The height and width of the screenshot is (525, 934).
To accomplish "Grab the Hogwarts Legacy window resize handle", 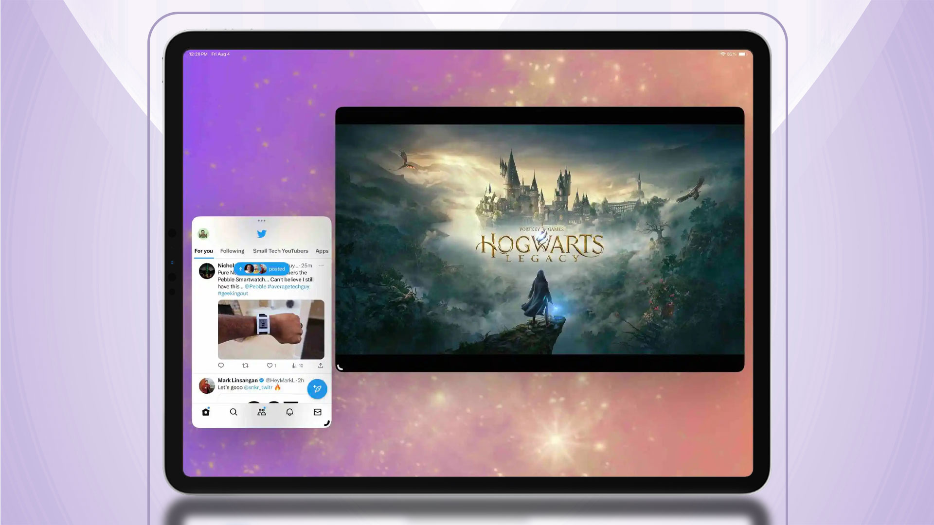I will tap(340, 367).
